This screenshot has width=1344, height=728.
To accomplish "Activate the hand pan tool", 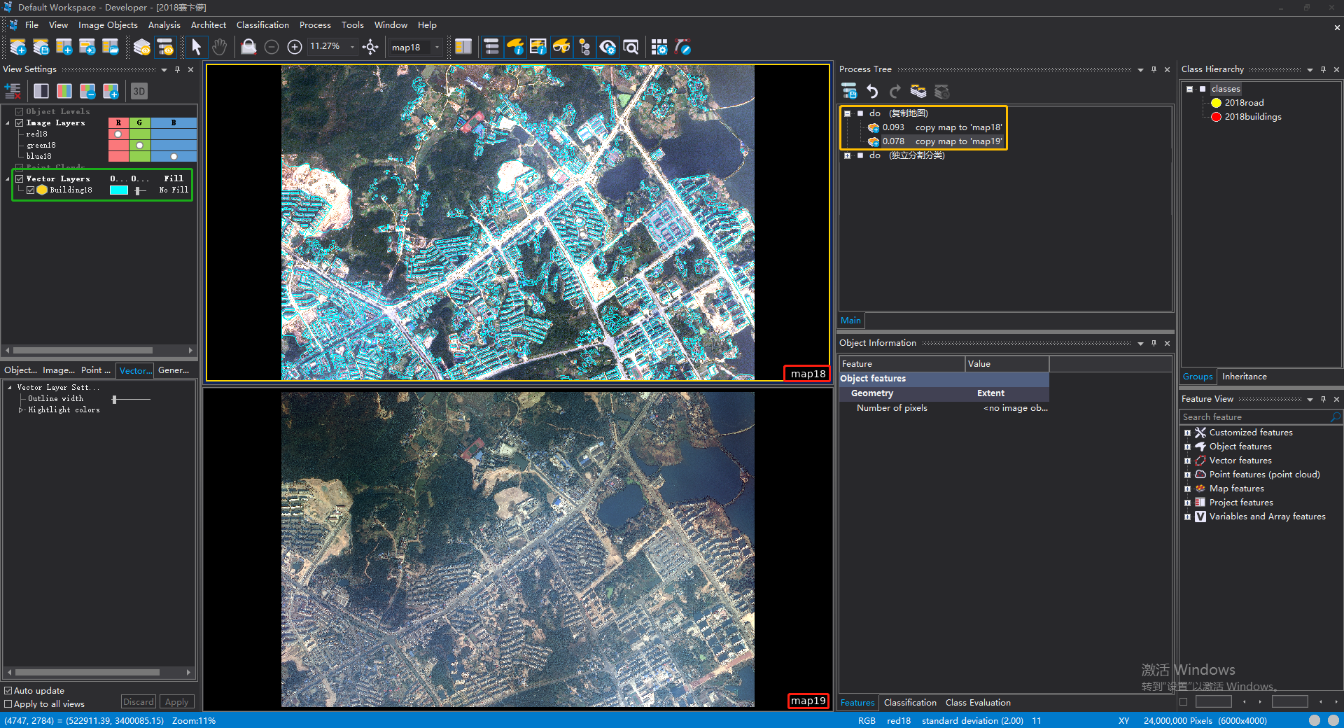I will [x=219, y=47].
